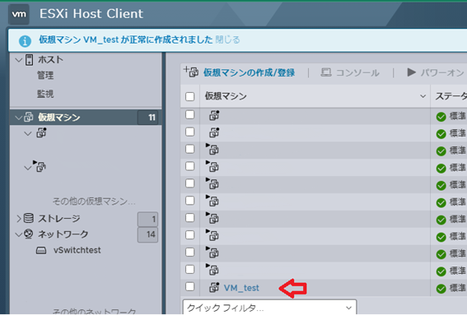Viewport: 467px width, 315px height.
Task: Check the fourth VM row checkbox
Action: (x=189, y=166)
